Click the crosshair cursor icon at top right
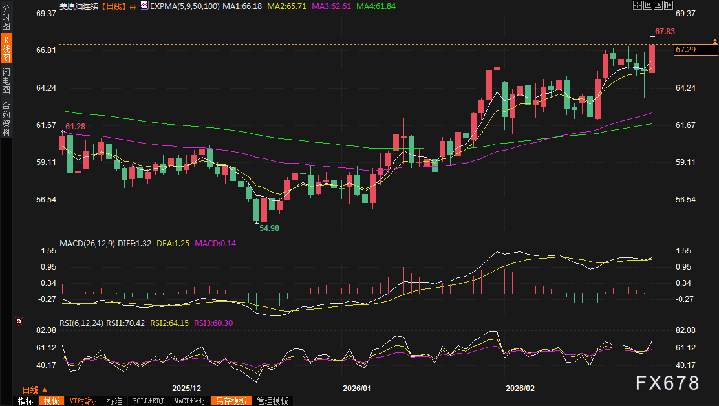The image size is (719, 406). click(637, 5)
